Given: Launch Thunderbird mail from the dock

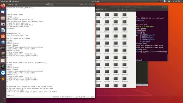Looking at the screenshot, I should coord(3,12).
